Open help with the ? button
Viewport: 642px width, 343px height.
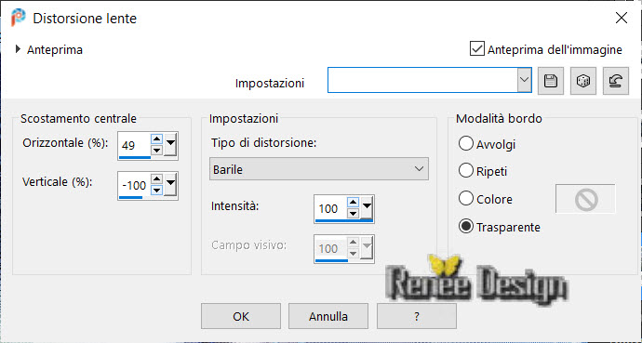[417, 316]
